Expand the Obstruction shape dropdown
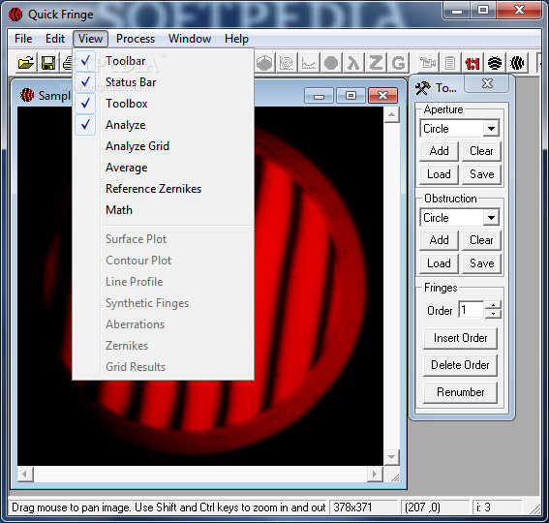Screen dimensions: 549x523 pos(491,218)
